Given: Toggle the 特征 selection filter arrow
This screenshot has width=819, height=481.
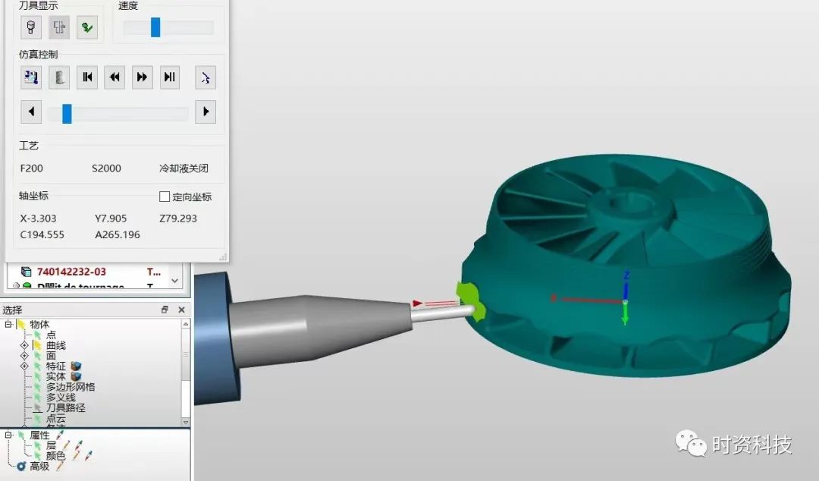Looking at the screenshot, I should (x=38, y=366).
